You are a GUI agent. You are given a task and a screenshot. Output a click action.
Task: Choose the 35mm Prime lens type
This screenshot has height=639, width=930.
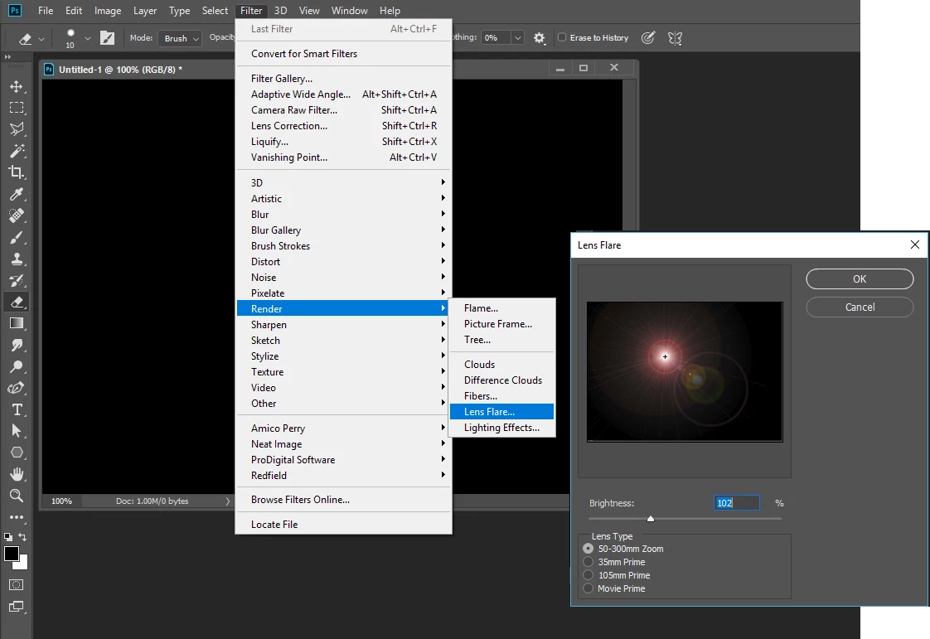[588, 562]
